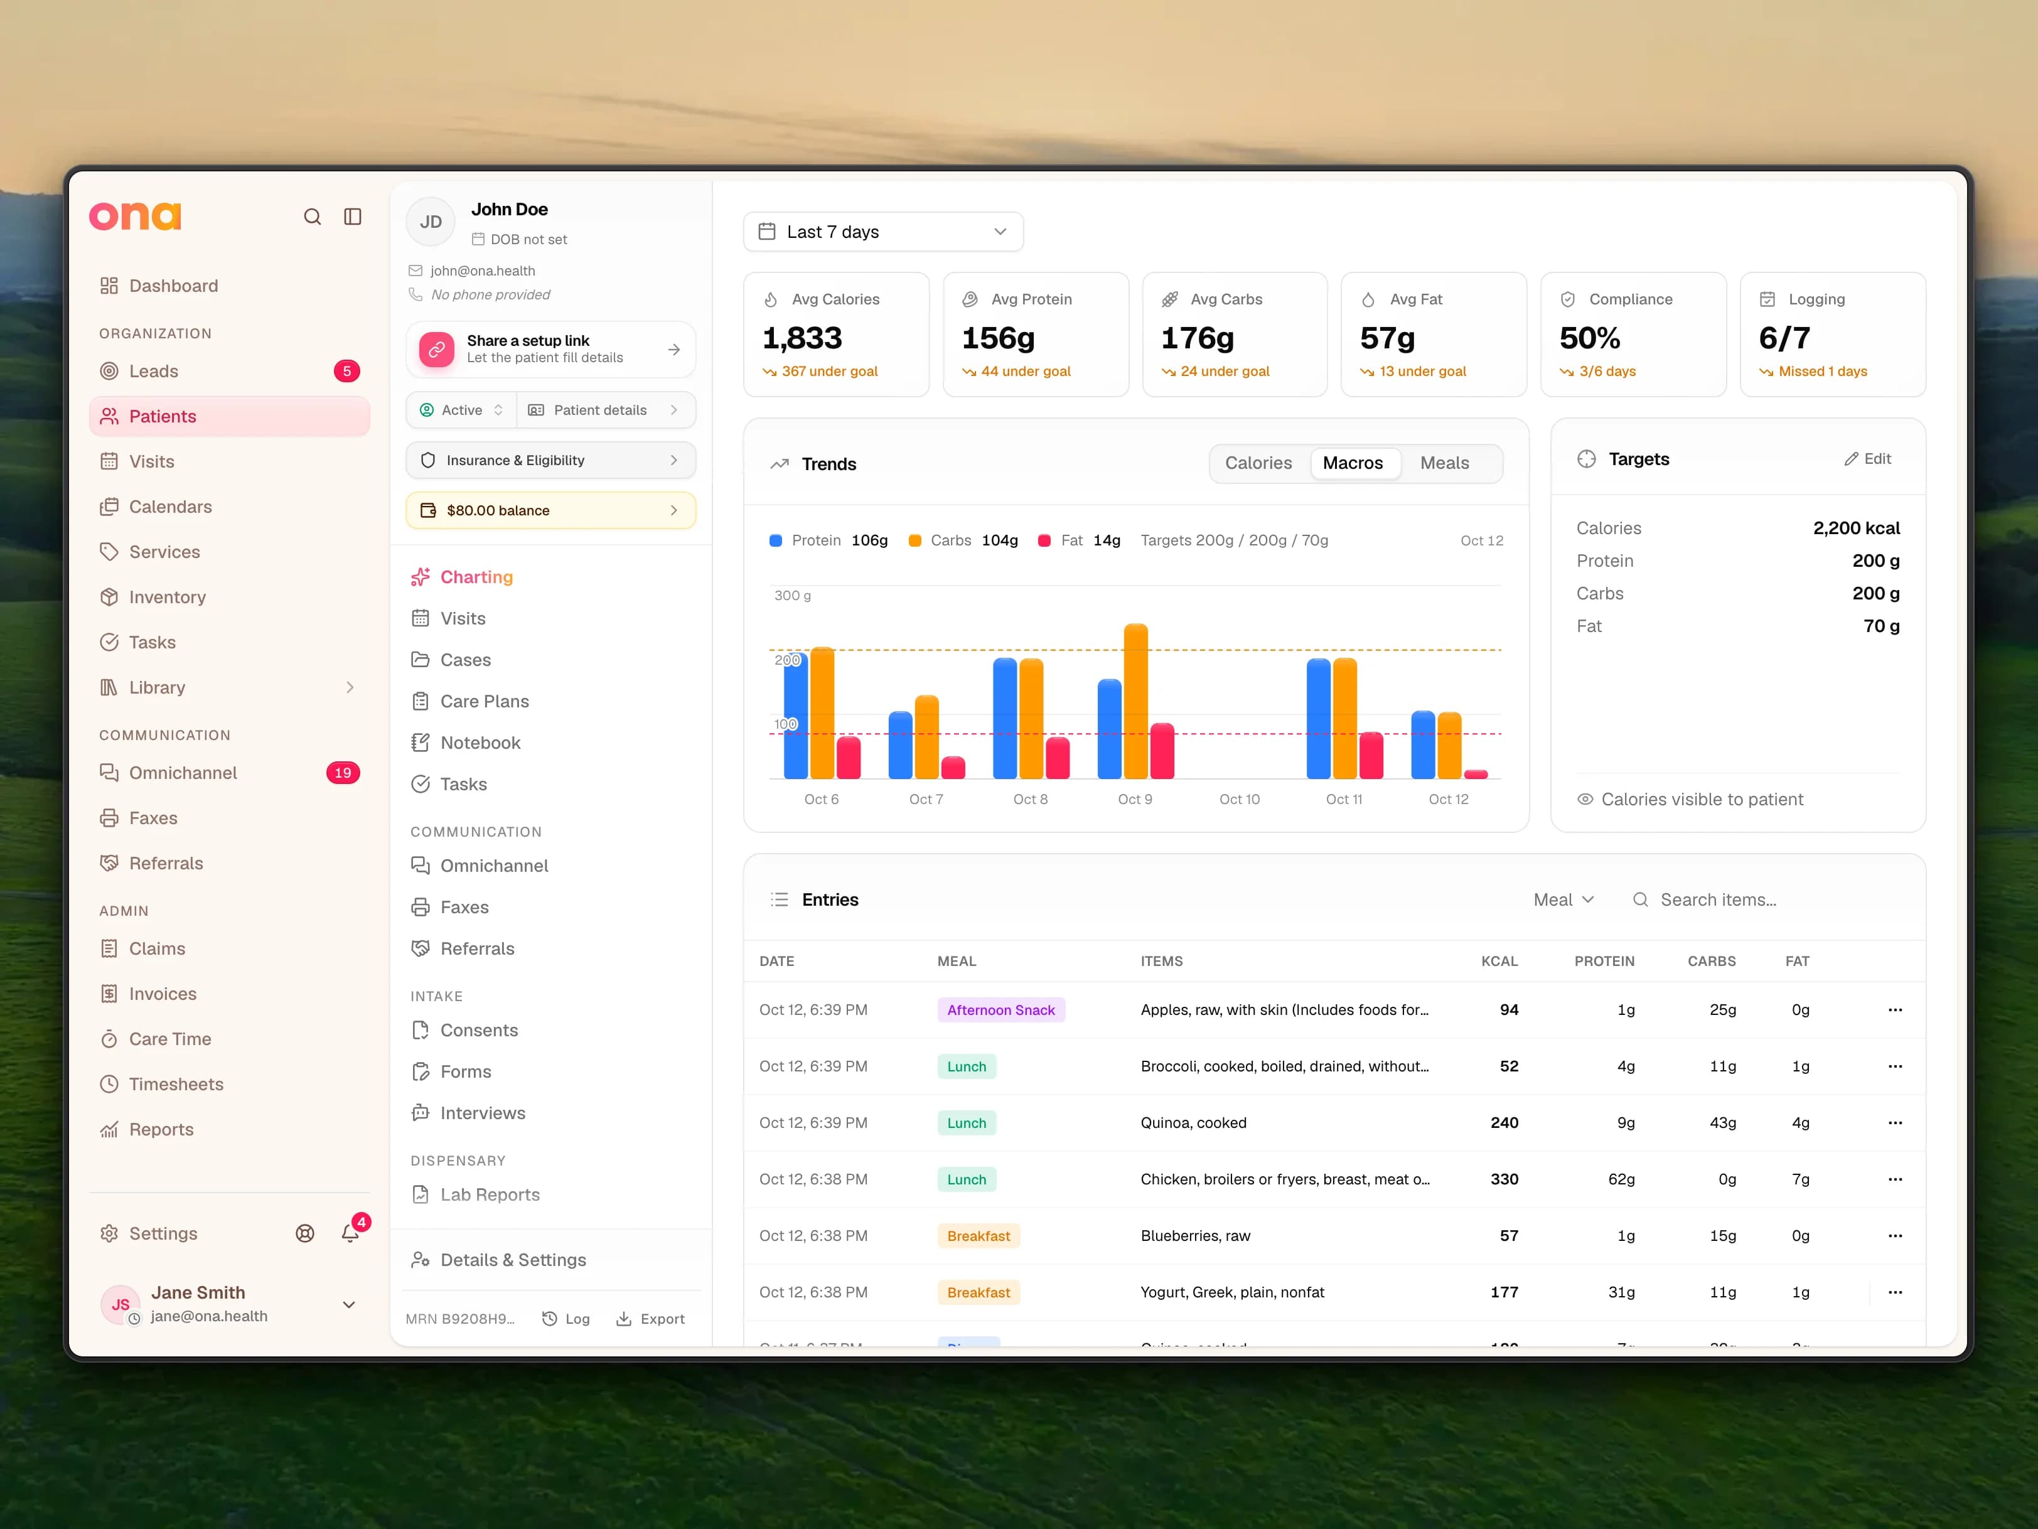Open Care Time in the admin section
This screenshot has width=2038, height=1529.
(230, 1039)
